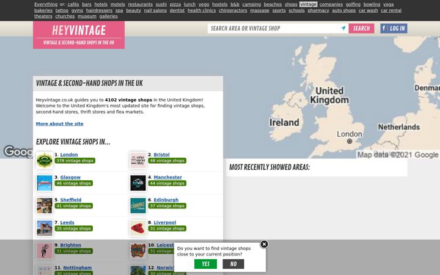The image size is (440, 275).
Task: Open Leeds vintage shops link
Action: (67, 222)
